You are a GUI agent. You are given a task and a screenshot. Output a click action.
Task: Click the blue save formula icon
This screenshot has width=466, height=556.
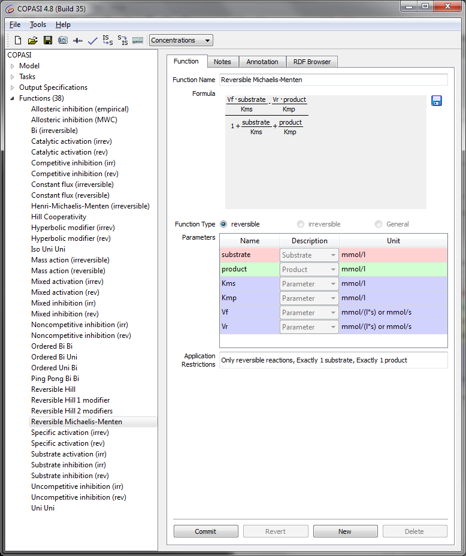coord(437,101)
